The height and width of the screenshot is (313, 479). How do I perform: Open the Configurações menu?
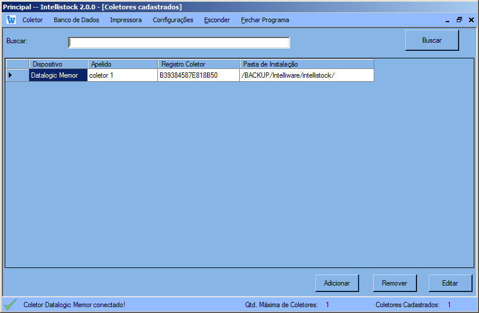pyautogui.click(x=173, y=20)
